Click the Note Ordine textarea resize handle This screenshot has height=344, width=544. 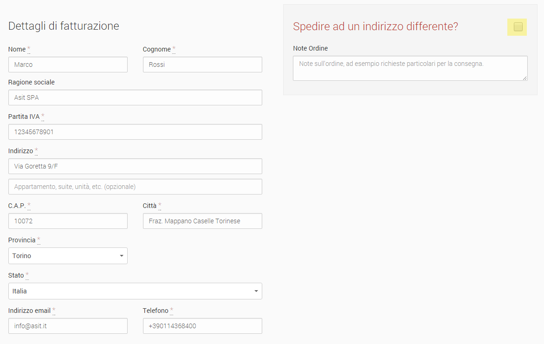[x=525, y=78]
